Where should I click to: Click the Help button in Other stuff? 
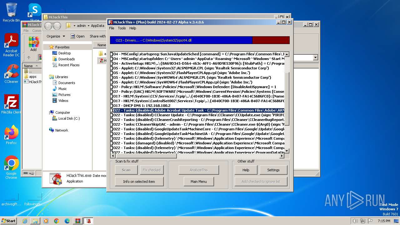coord(246,170)
